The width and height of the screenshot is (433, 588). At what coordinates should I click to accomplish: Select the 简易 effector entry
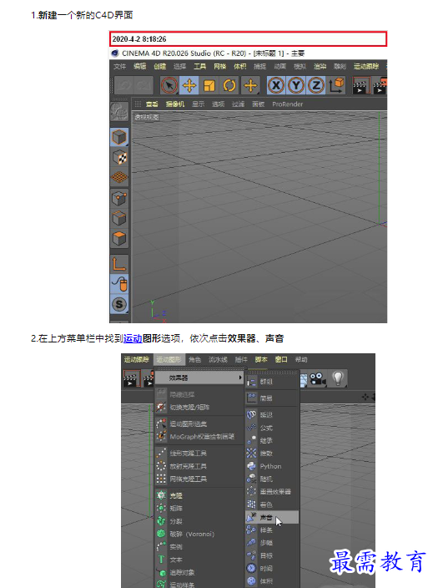click(272, 398)
